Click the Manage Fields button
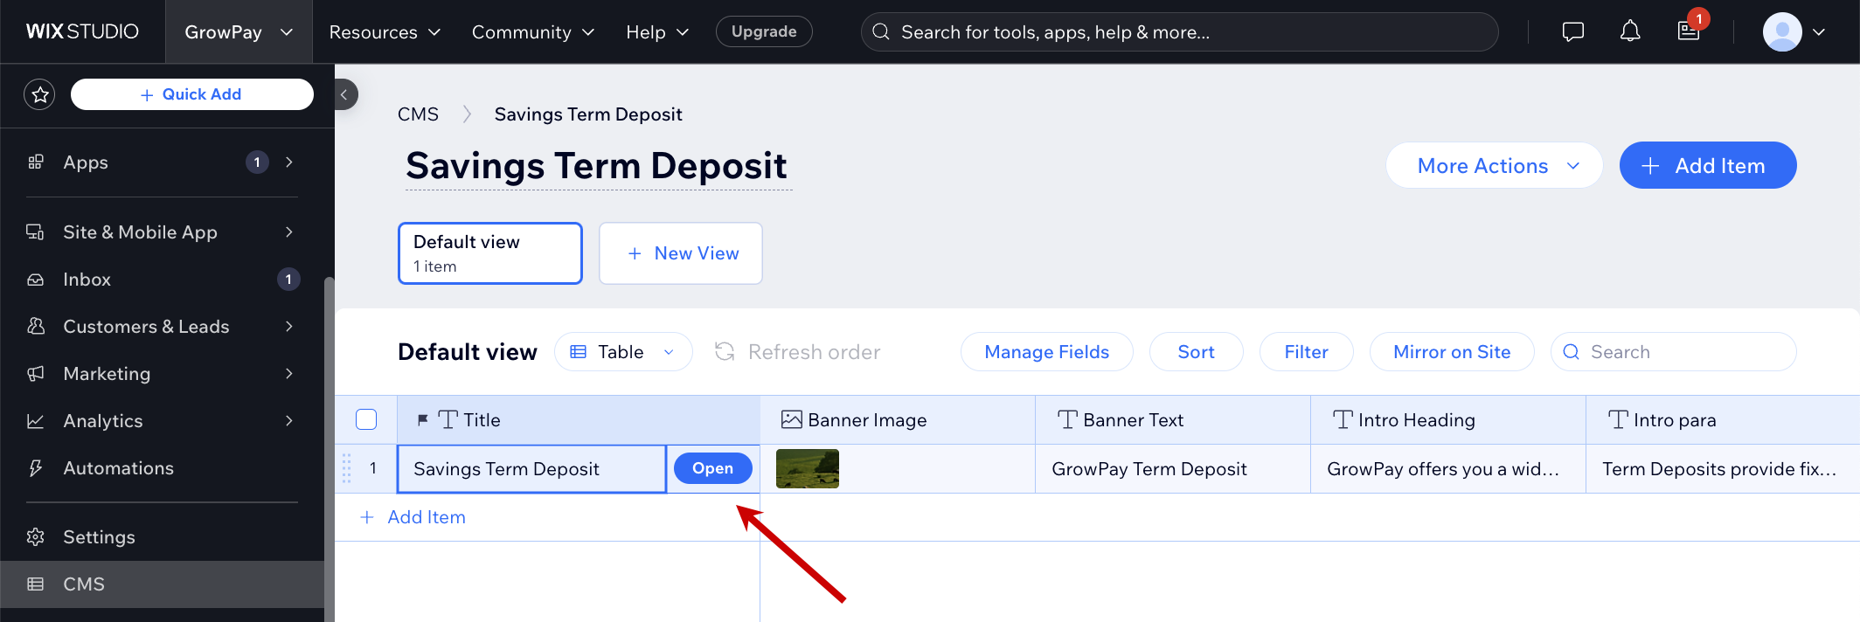 1046,351
